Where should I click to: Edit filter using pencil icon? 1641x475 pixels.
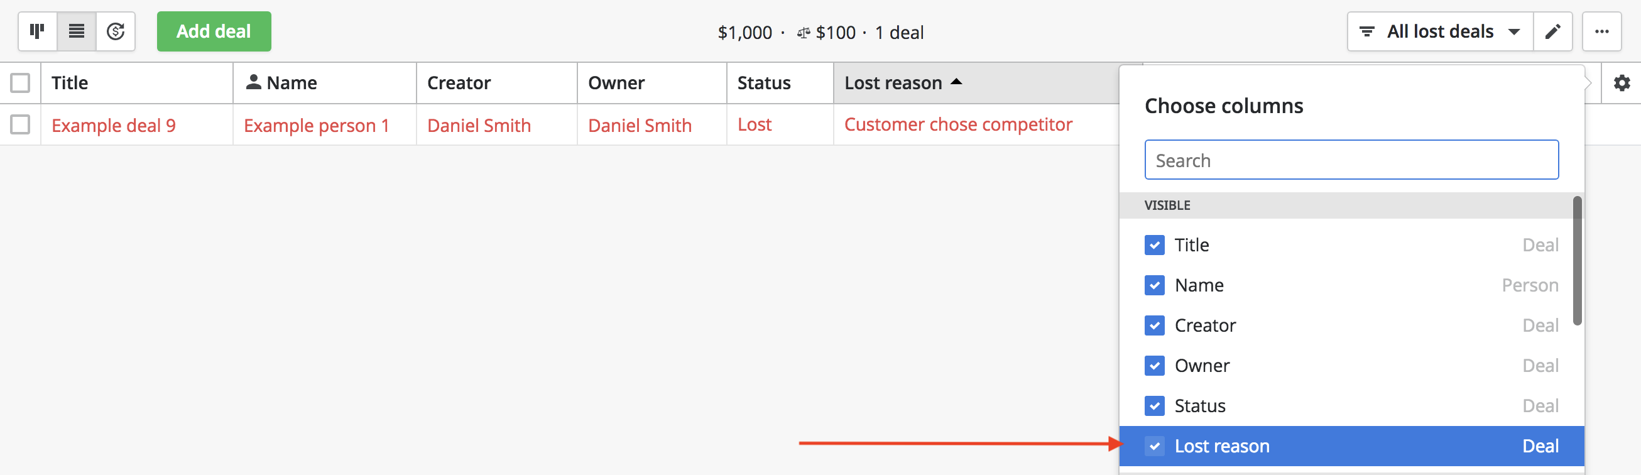pos(1552,31)
